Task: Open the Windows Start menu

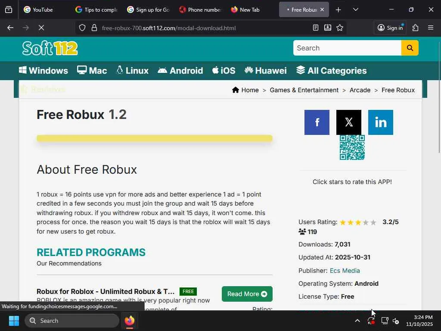Action: coord(14,321)
